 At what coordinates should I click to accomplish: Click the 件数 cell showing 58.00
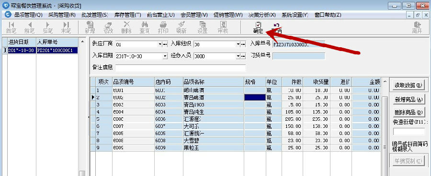[x=293, y=133]
